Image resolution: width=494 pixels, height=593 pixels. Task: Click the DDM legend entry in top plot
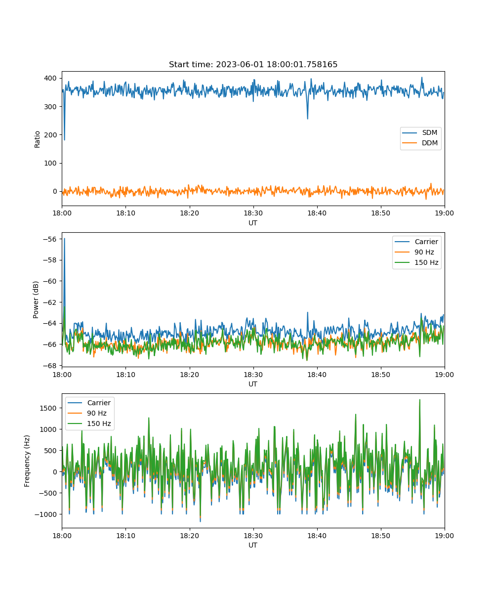[429, 143]
